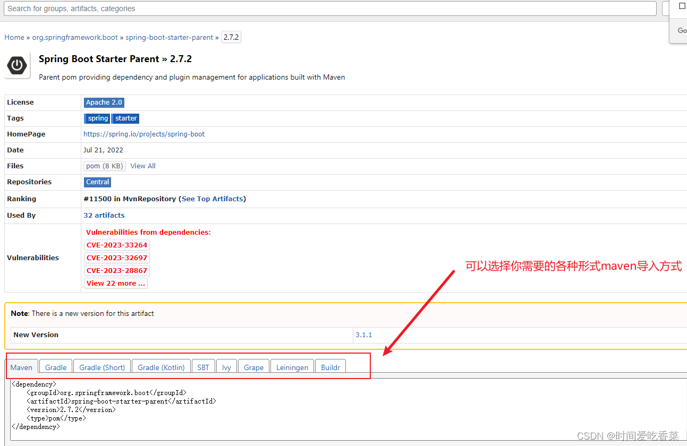Switch to the Gradle tab
Image resolution: width=687 pixels, height=446 pixels.
pyautogui.click(x=56, y=367)
